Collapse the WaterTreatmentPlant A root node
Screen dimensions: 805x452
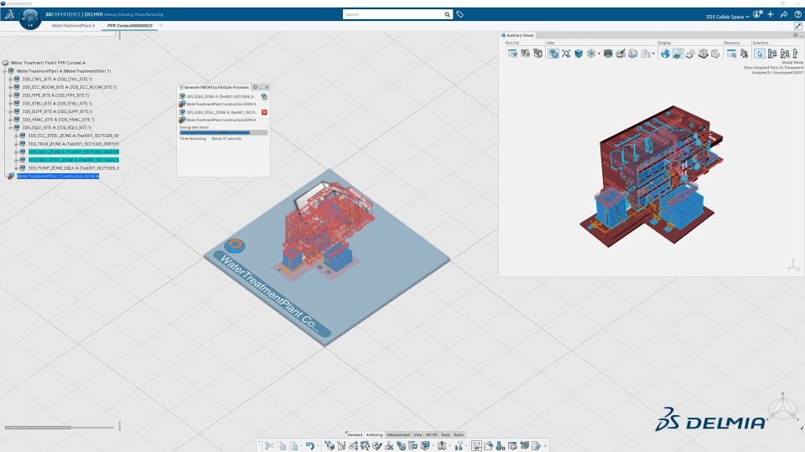(x=5, y=71)
